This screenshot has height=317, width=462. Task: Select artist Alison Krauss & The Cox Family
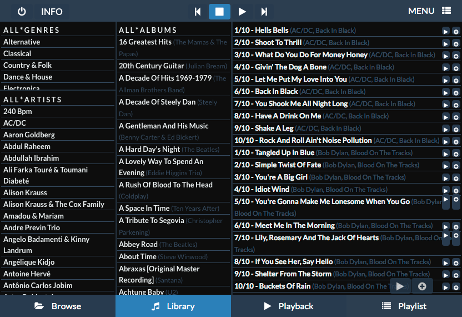tap(58, 204)
